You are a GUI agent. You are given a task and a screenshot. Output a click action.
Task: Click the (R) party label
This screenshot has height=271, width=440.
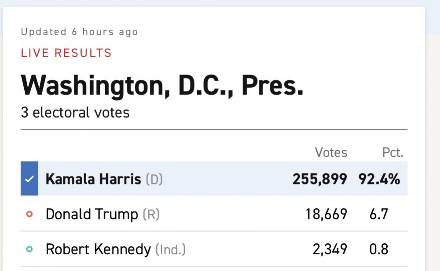[151, 214]
